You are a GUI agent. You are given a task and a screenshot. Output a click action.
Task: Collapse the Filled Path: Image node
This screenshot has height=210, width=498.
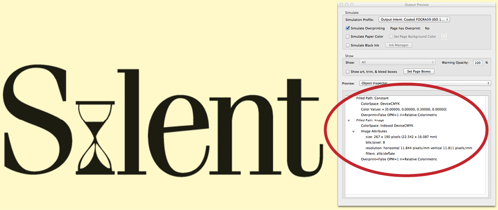pos(349,121)
